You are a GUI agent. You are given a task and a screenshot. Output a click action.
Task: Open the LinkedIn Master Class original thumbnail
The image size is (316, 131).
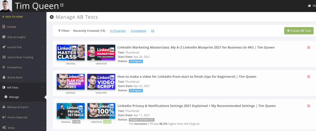70,52
